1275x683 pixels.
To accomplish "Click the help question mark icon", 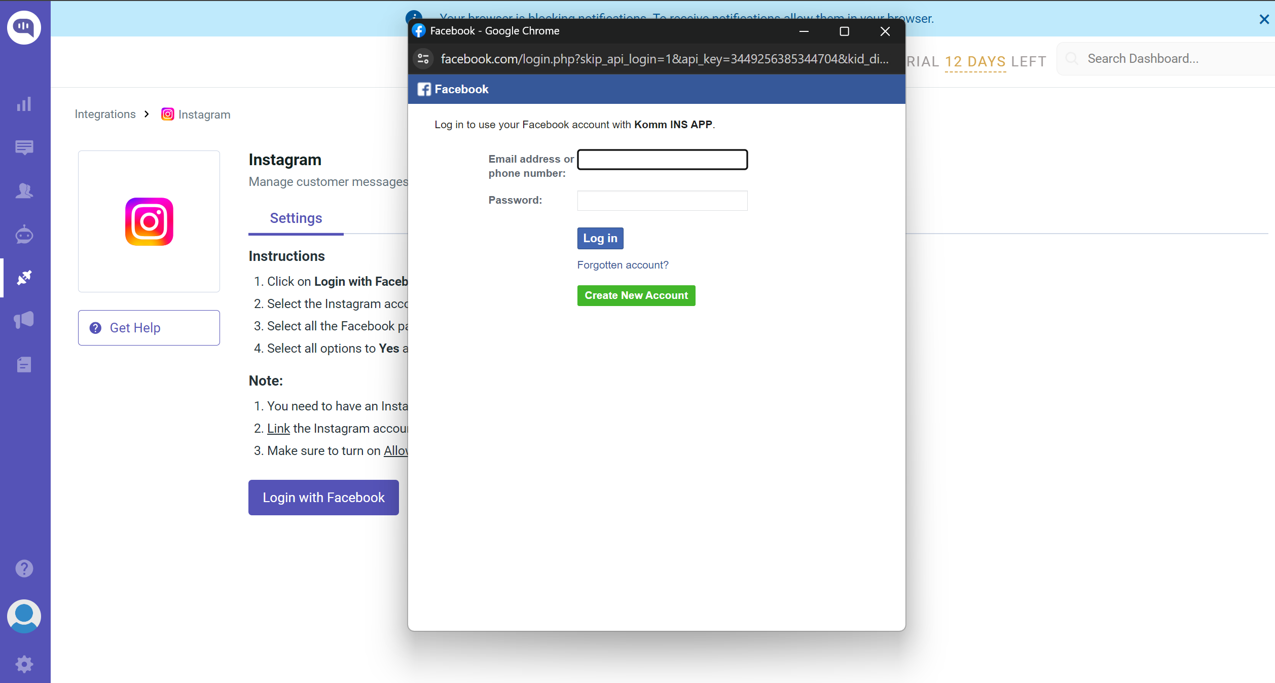I will pyautogui.click(x=24, y=567).
